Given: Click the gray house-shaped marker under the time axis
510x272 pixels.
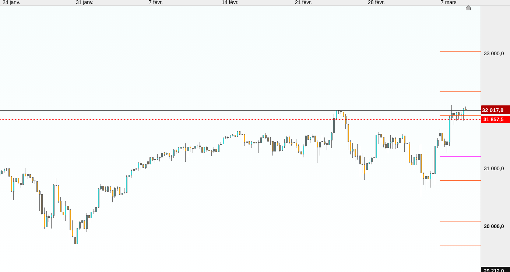Looking at the screenshot, I should pyautogui.click(x=468, y=8).
